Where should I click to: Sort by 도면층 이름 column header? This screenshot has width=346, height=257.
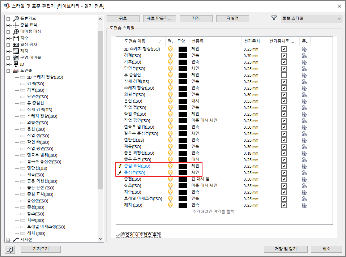coord(144,41)
